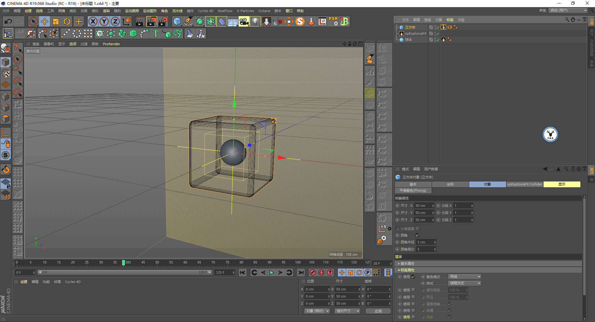Click the green playhead at frame 38
595x322 pixels.
(x=123, y=263)
